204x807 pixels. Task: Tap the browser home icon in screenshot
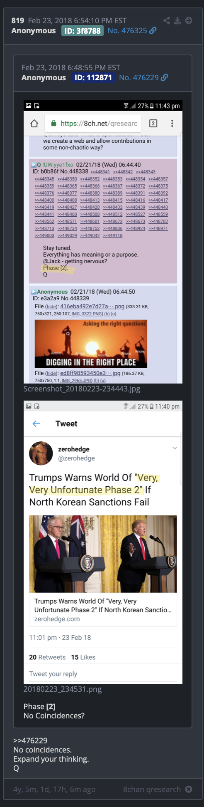pos(34,124)
